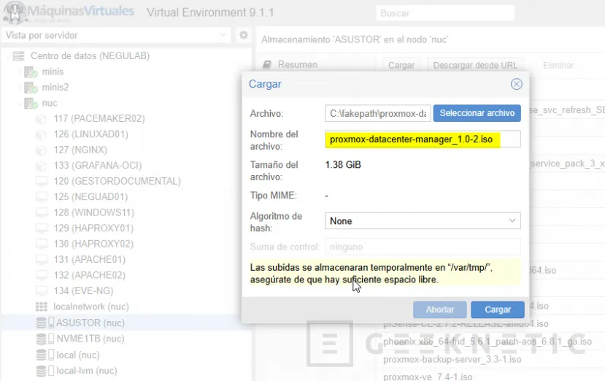This screenshot has width=605, height=381.
Task: Click proxmox-backup-server_3.3-1.iso in the list
Action: pyautogui.click(x=452, y=359)
